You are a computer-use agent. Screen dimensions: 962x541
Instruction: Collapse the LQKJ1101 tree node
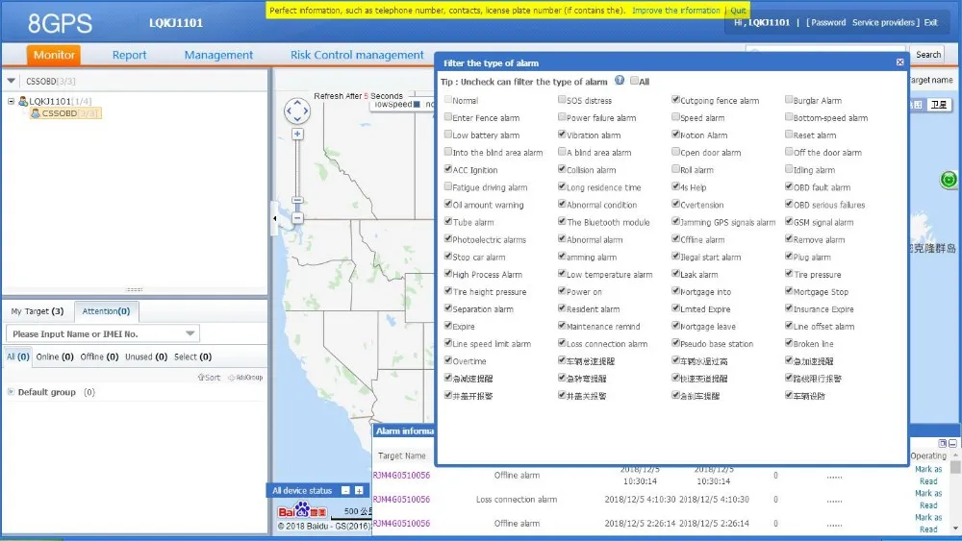(11, 101)
